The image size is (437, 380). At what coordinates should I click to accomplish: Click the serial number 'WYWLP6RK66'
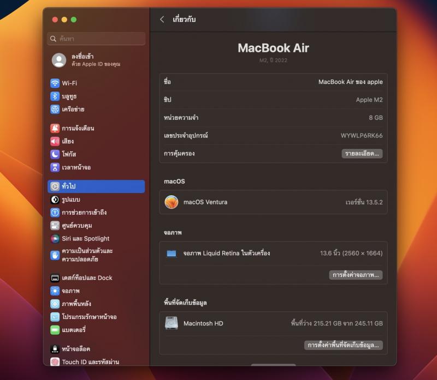362,135
